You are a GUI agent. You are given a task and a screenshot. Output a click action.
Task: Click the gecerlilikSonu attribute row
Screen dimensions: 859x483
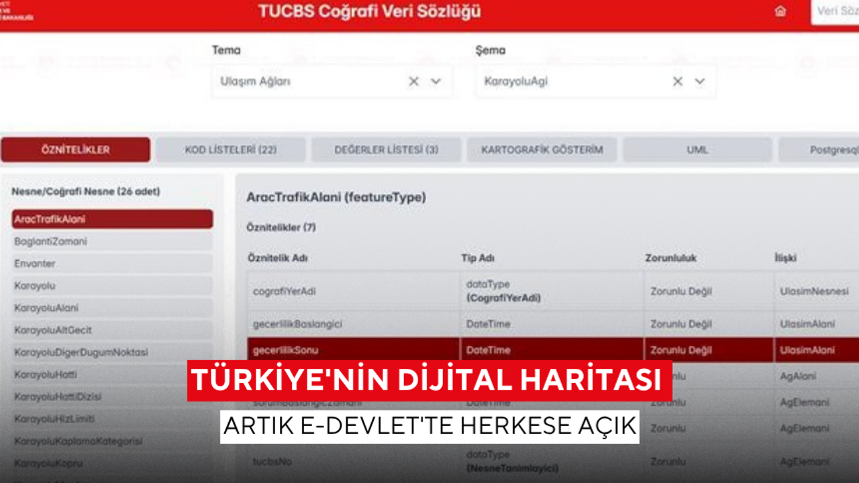tap(353, 350)
